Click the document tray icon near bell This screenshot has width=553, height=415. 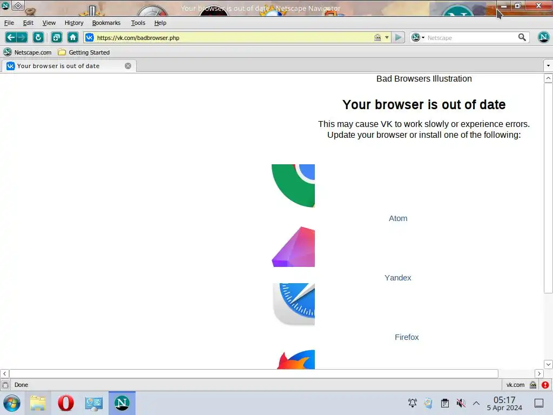pos(428,403)
